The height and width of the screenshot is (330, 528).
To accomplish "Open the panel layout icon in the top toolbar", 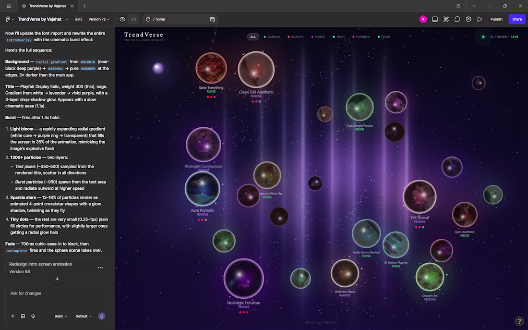I will tap(435, 19).
